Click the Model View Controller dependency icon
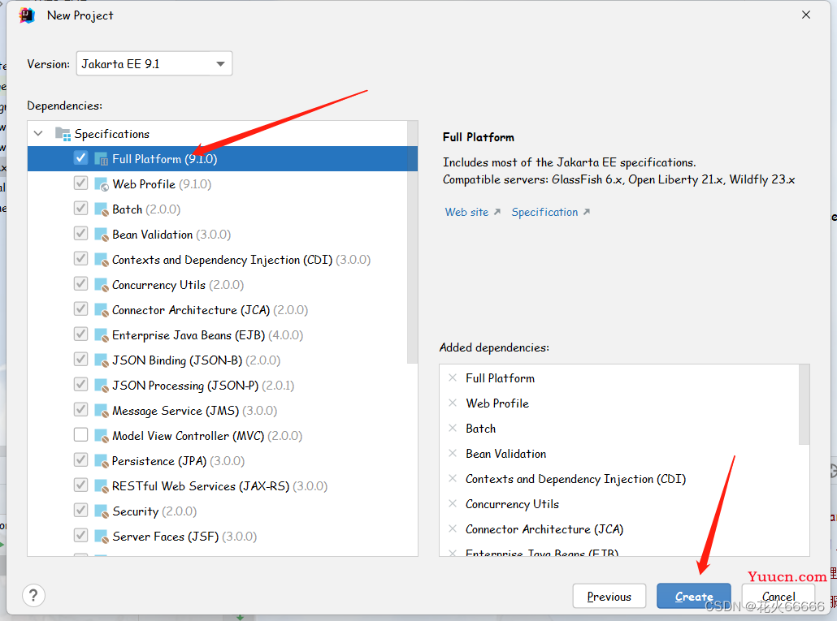Screen dimensions: 837x621 pyautogui.click(x=102, y=436)
